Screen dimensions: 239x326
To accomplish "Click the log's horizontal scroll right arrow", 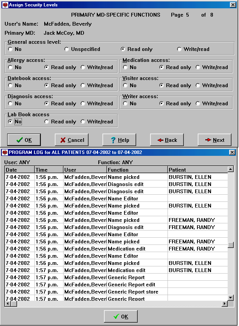I will point(225,303).
